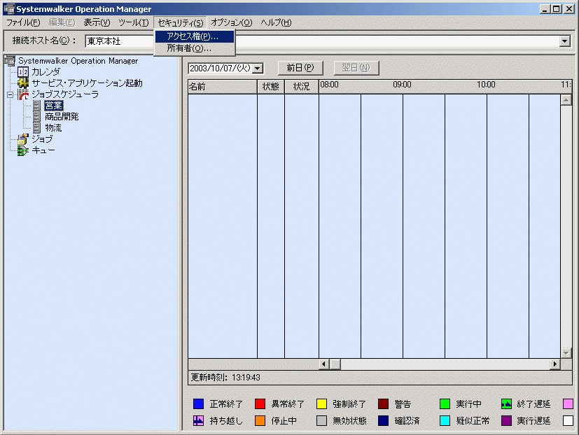Choose 所有者(O)... menu entry
Viewport: 579px width, 435px height.
point(194,48)
